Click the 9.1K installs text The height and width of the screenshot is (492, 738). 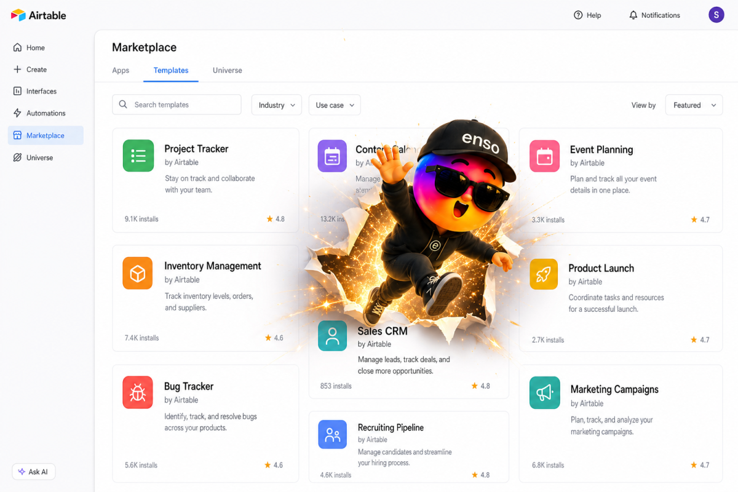point(141,219)
